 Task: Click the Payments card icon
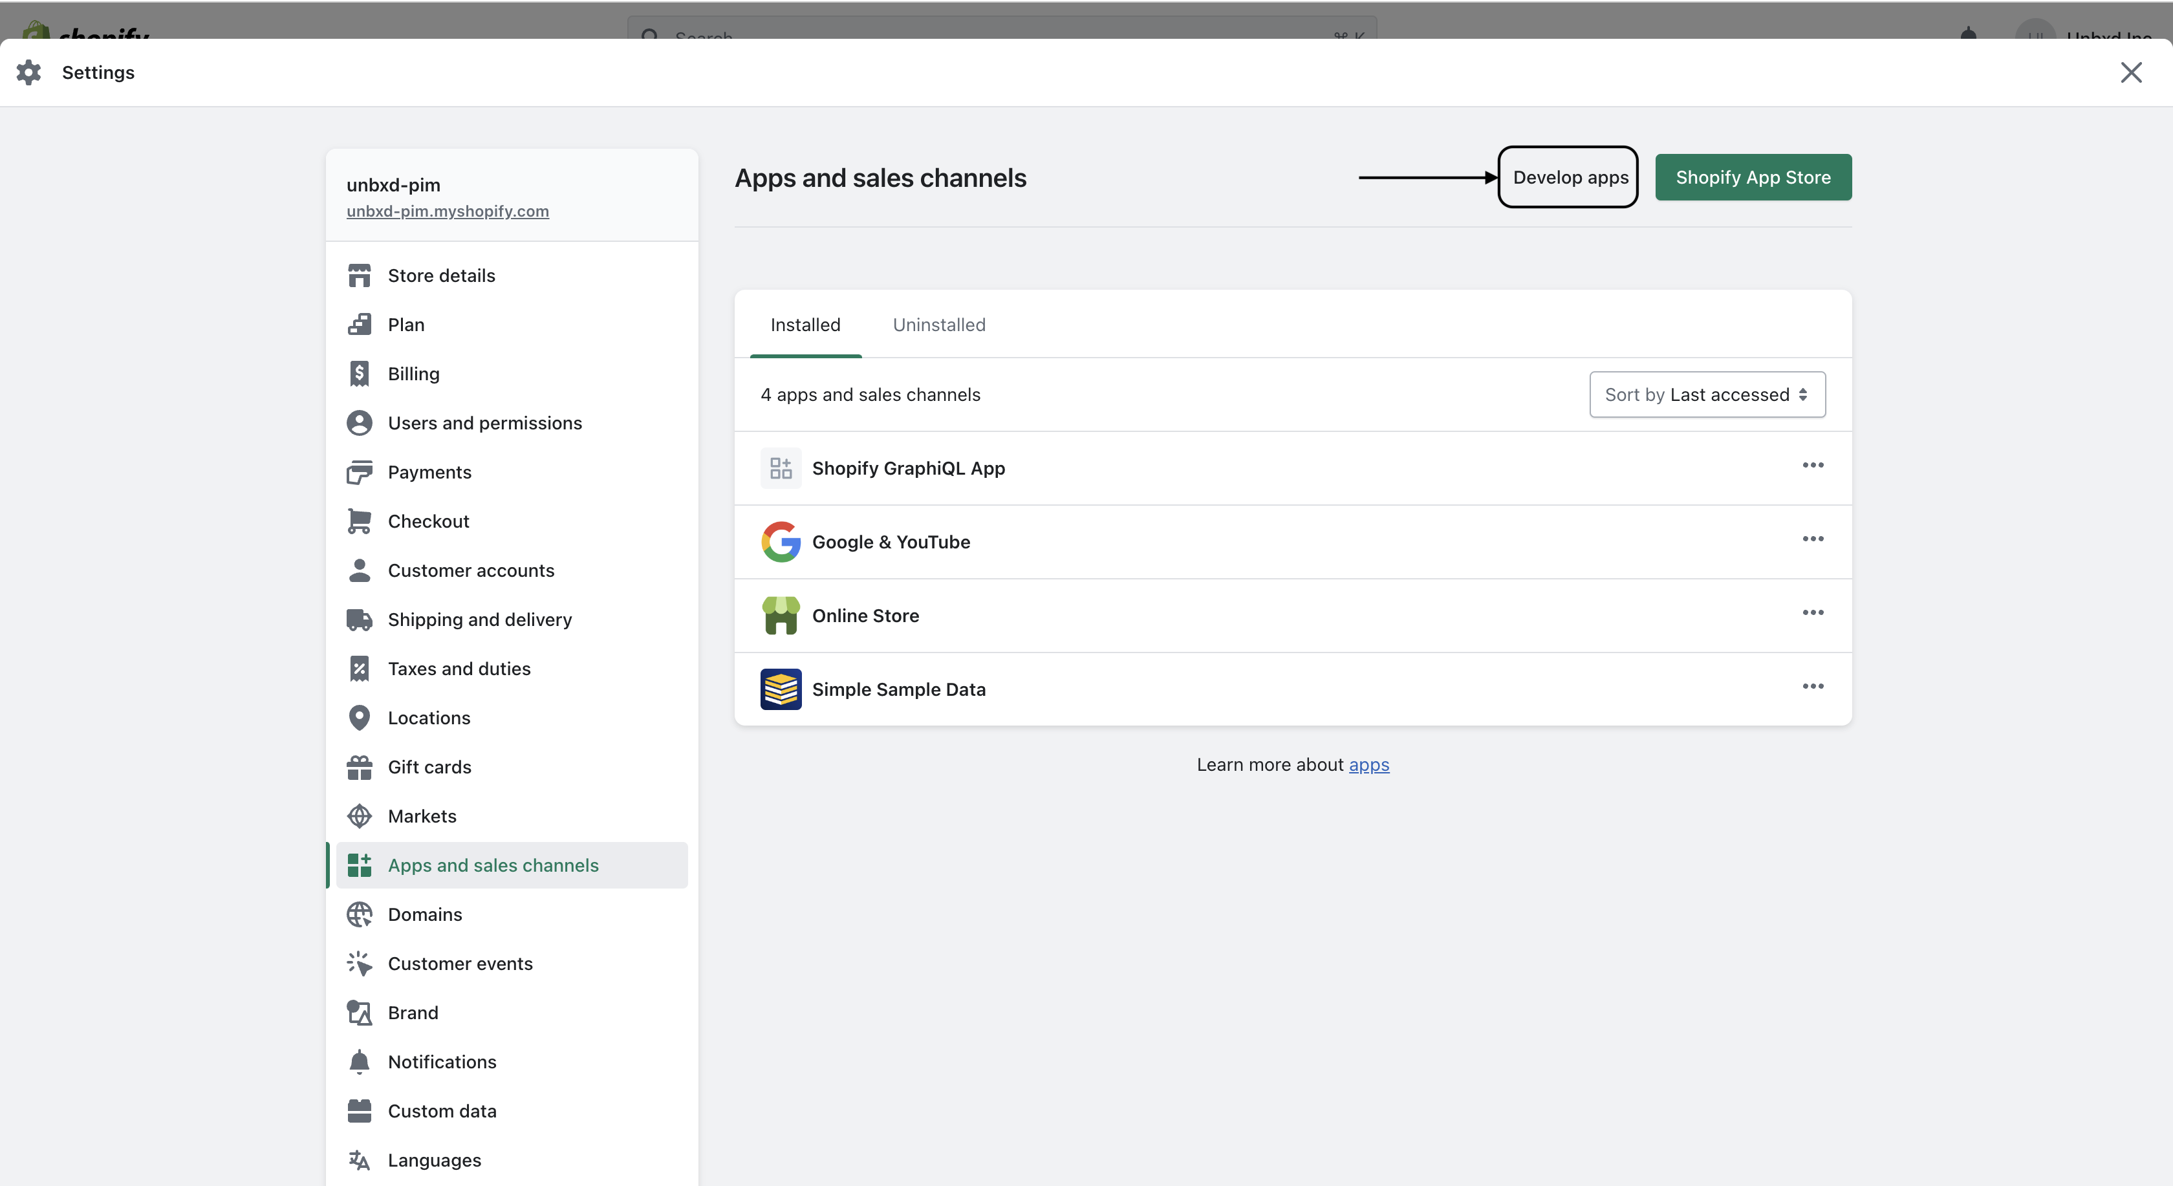click(x=360, y=472)
